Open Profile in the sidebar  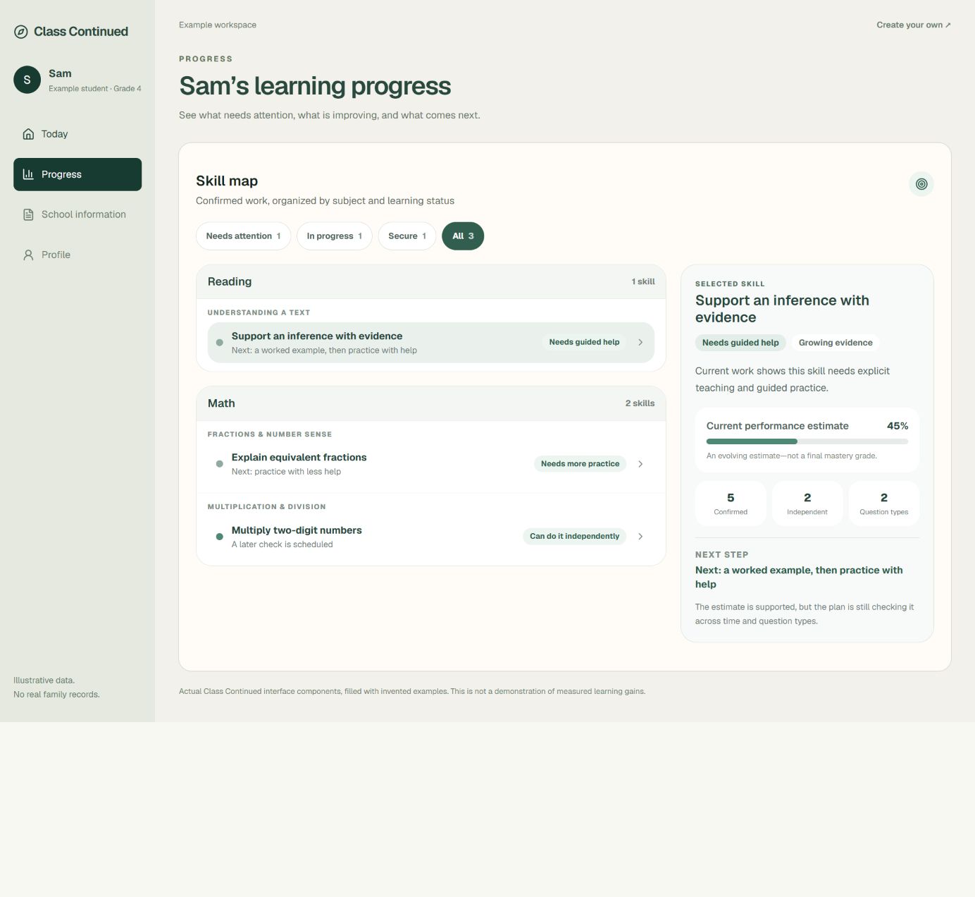tap(77, 255)
